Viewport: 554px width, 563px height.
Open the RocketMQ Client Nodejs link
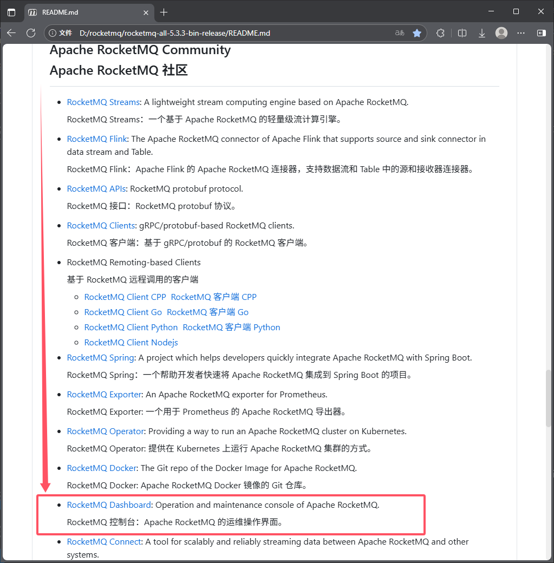click(131, 342)
